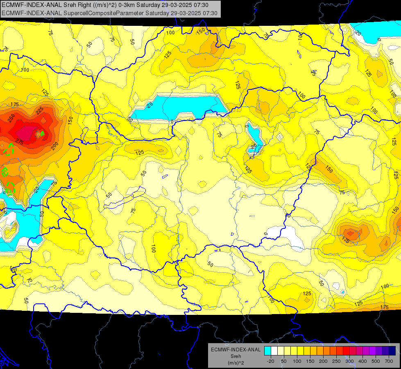Click the Sreh Right 0-3km title line

[105, 5]
